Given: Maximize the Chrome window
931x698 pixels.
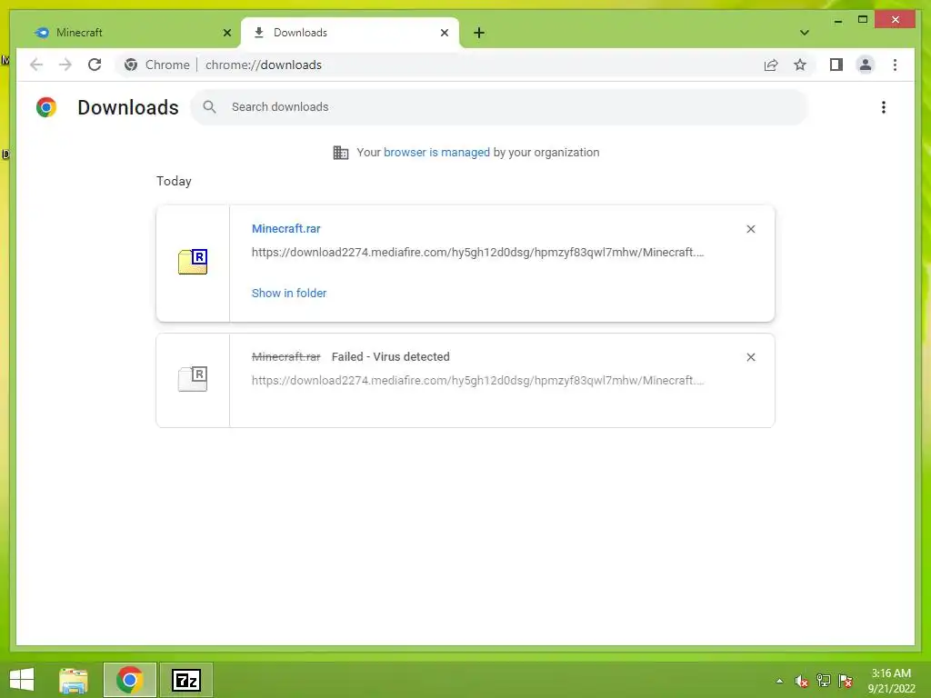Looking at the screenshot, I should tap(863, 20).
